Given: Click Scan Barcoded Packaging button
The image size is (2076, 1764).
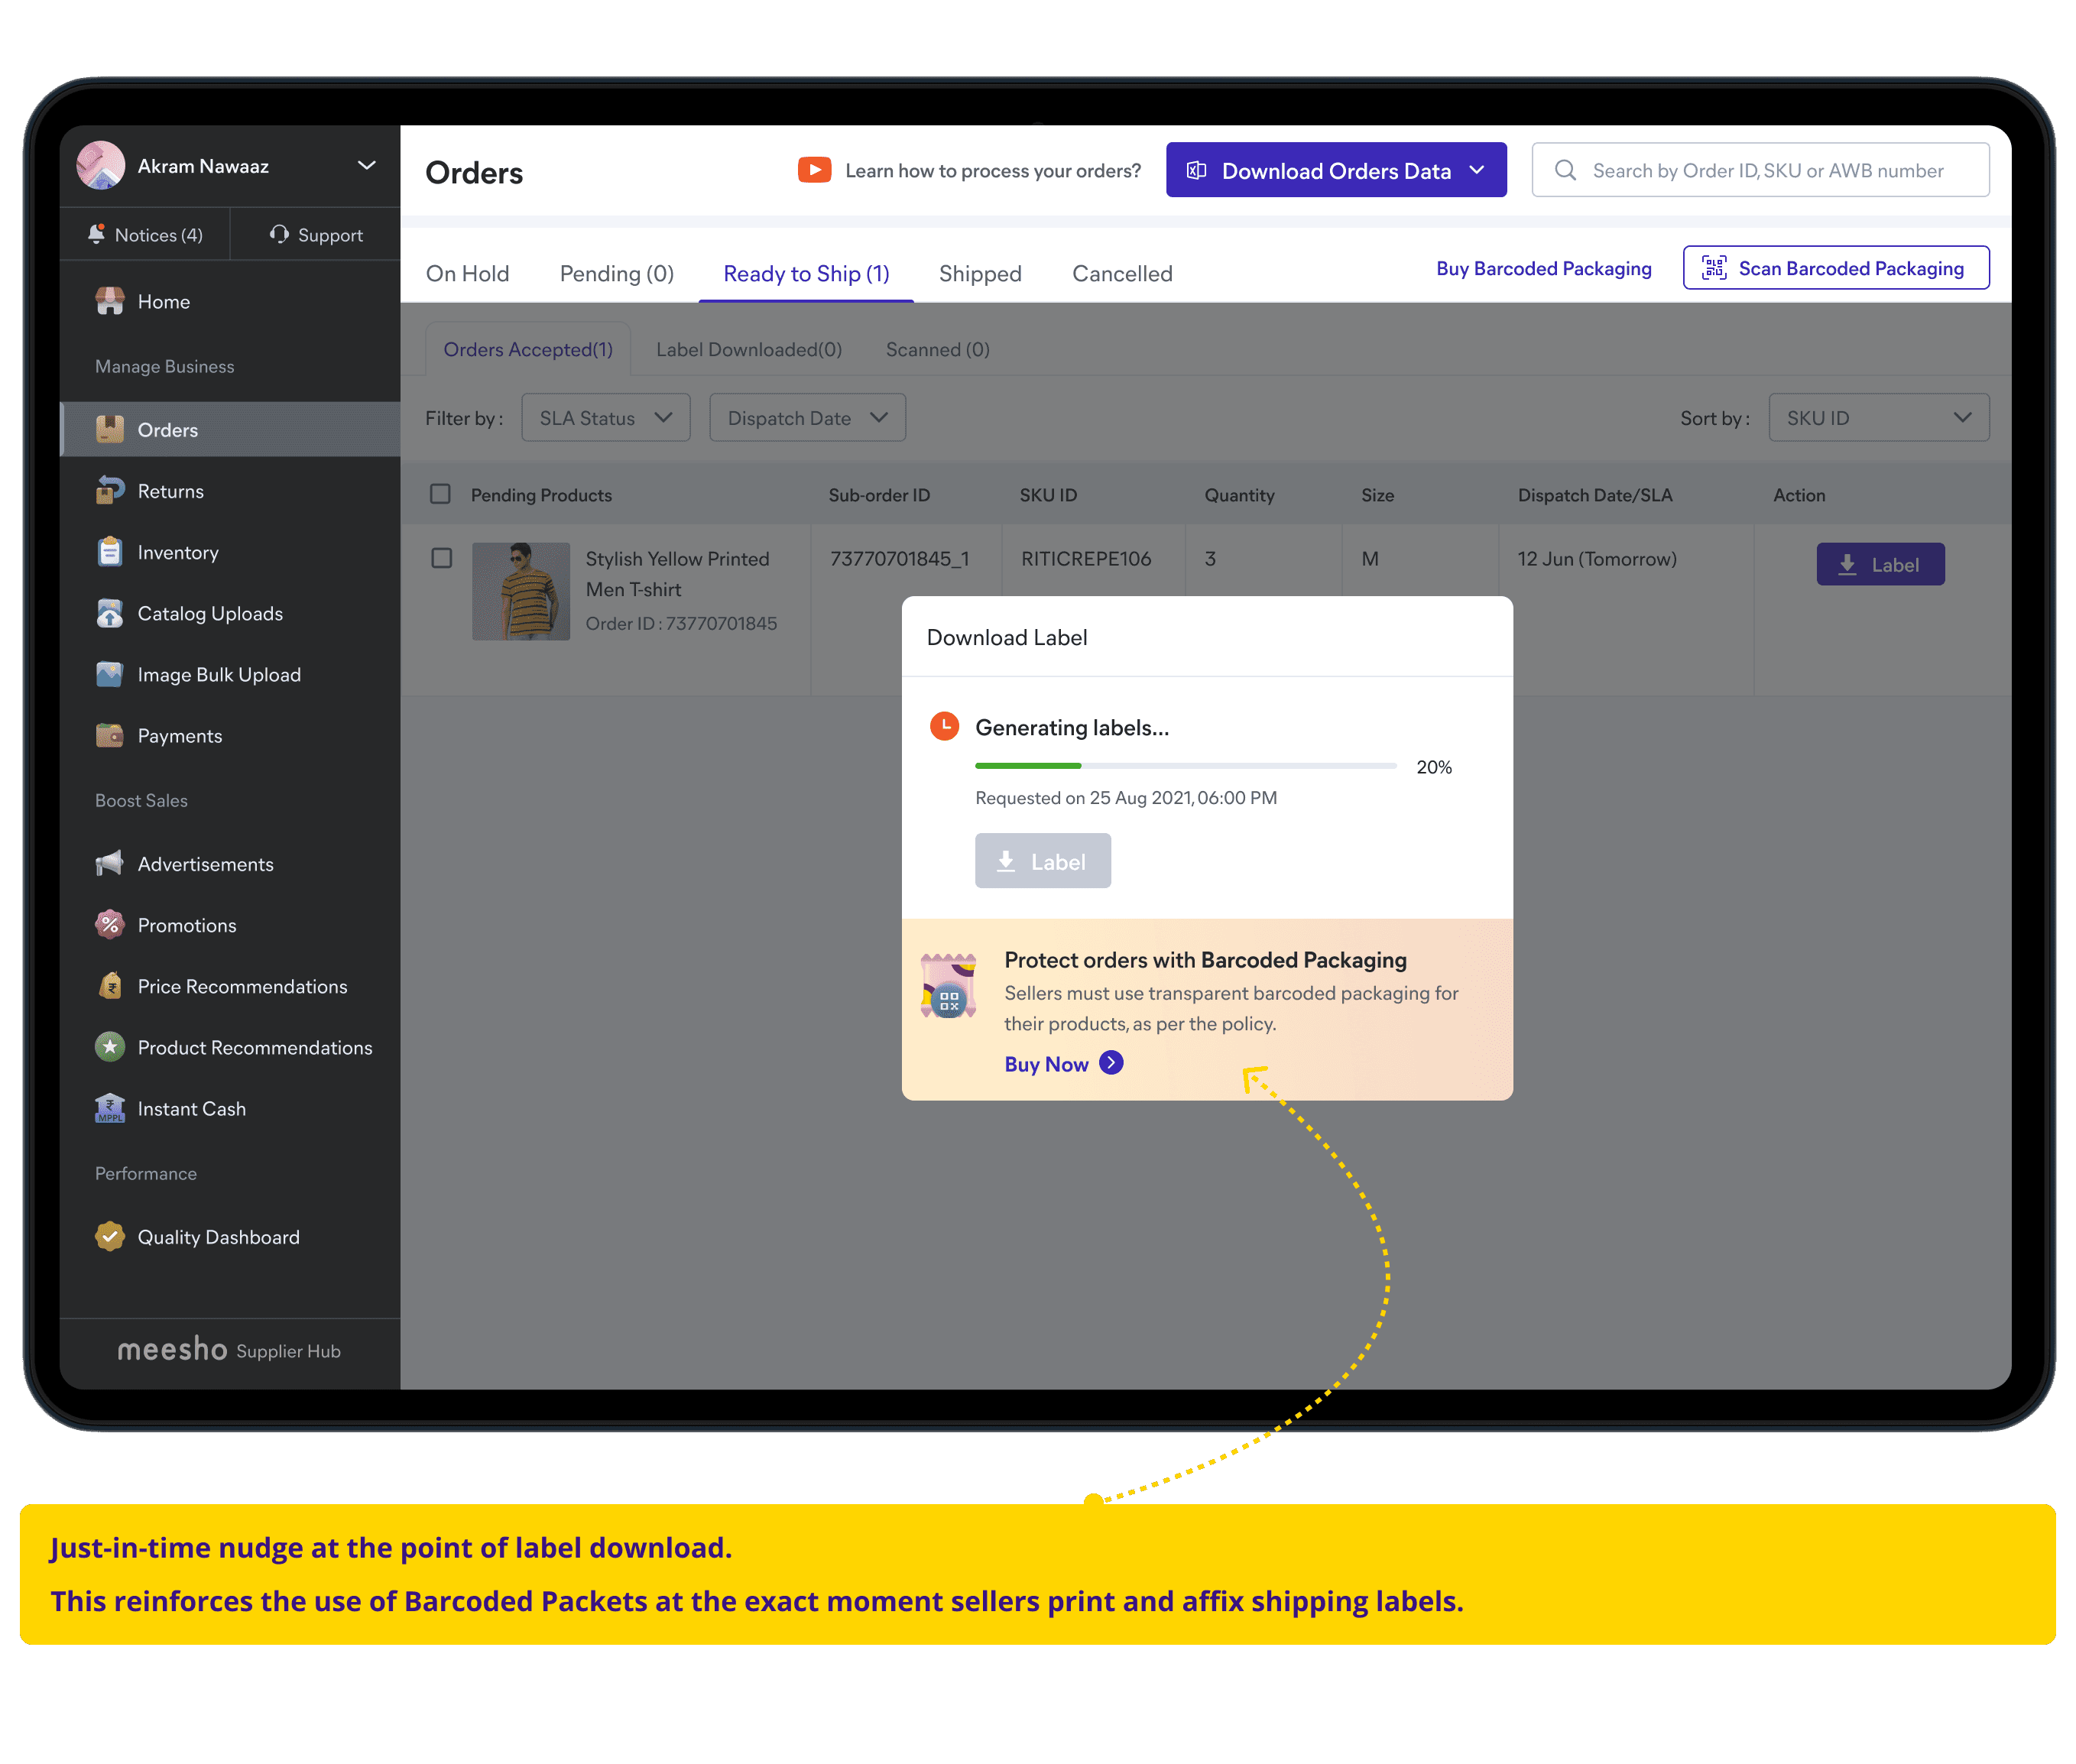Looking at the screenshot, I should [1835, 268].
